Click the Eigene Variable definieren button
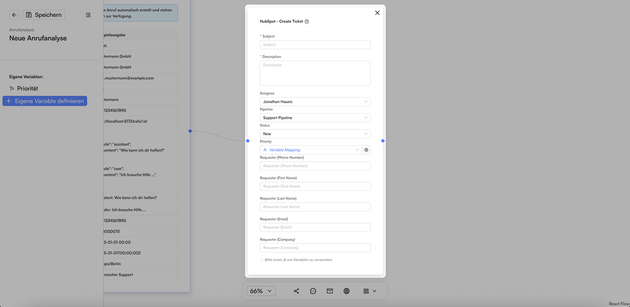This screenshot has height=307, width=630. (45, 101)
